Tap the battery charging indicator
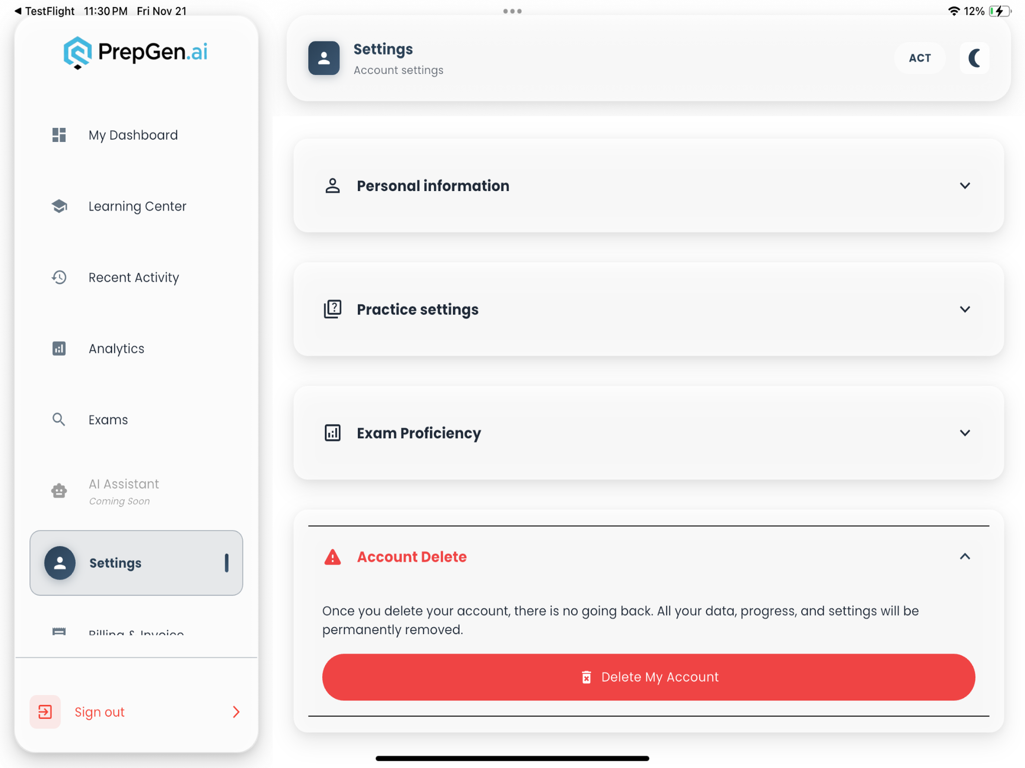 [1000, 11]
